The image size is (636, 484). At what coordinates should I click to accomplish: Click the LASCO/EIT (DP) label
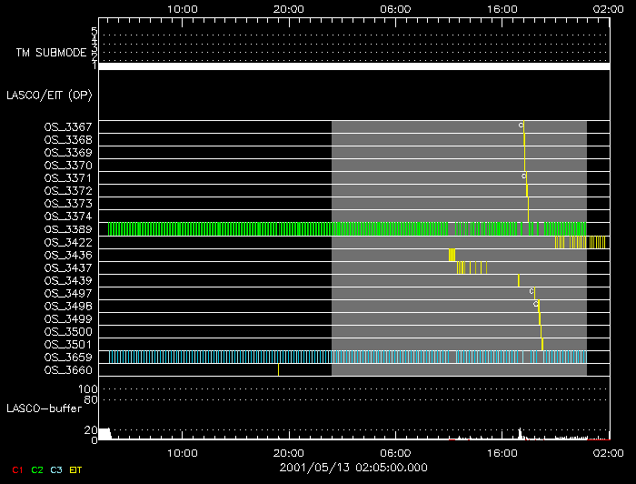click(x=49, y=95)
